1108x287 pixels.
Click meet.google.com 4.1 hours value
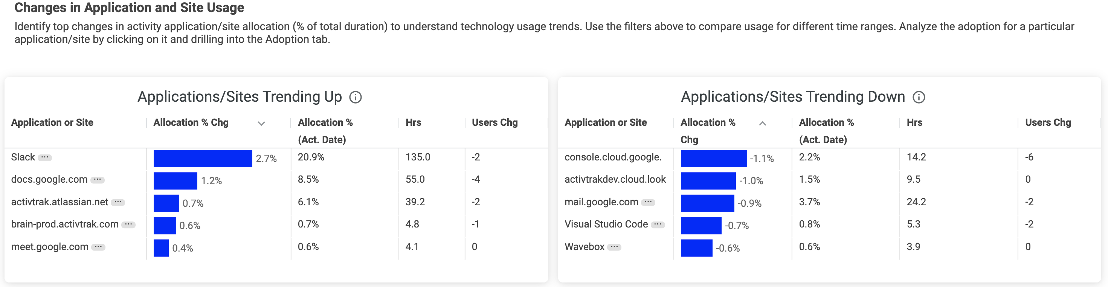tap(412, 247)
